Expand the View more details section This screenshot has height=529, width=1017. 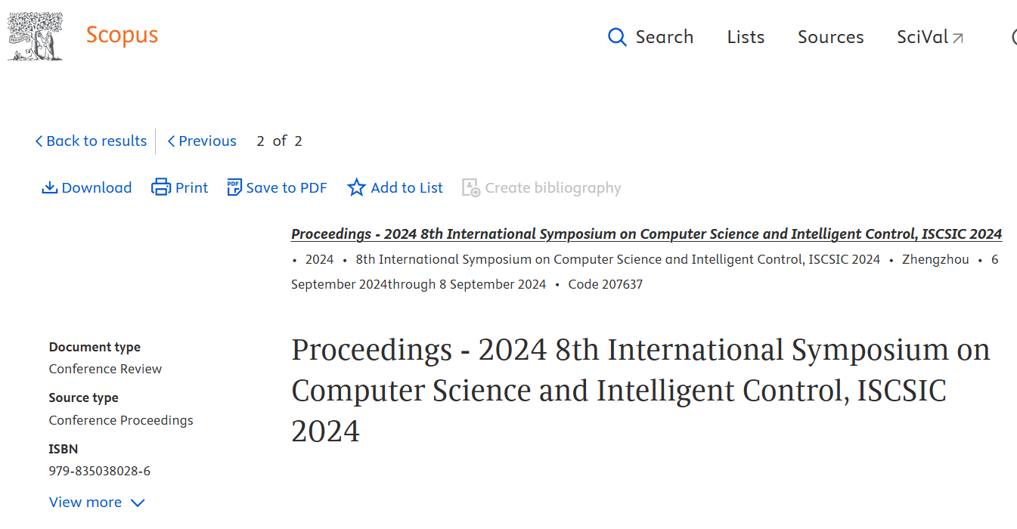tap(85, 503)
